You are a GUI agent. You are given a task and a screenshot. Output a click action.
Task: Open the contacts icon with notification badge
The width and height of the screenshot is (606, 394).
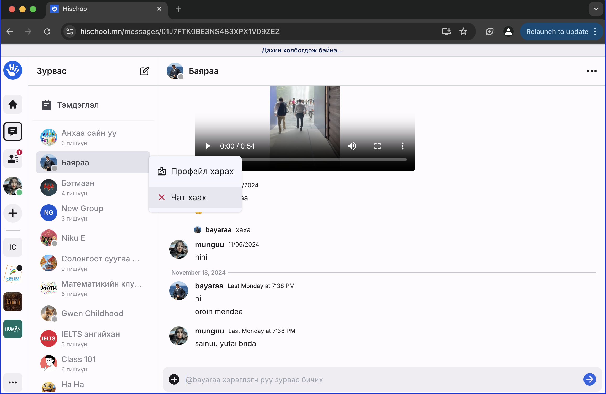point(13,158)
